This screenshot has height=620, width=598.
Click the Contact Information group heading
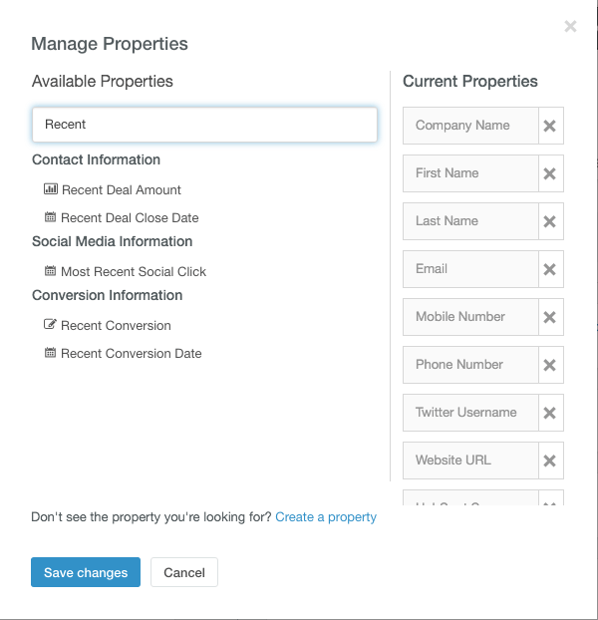[x=96, y=159]
